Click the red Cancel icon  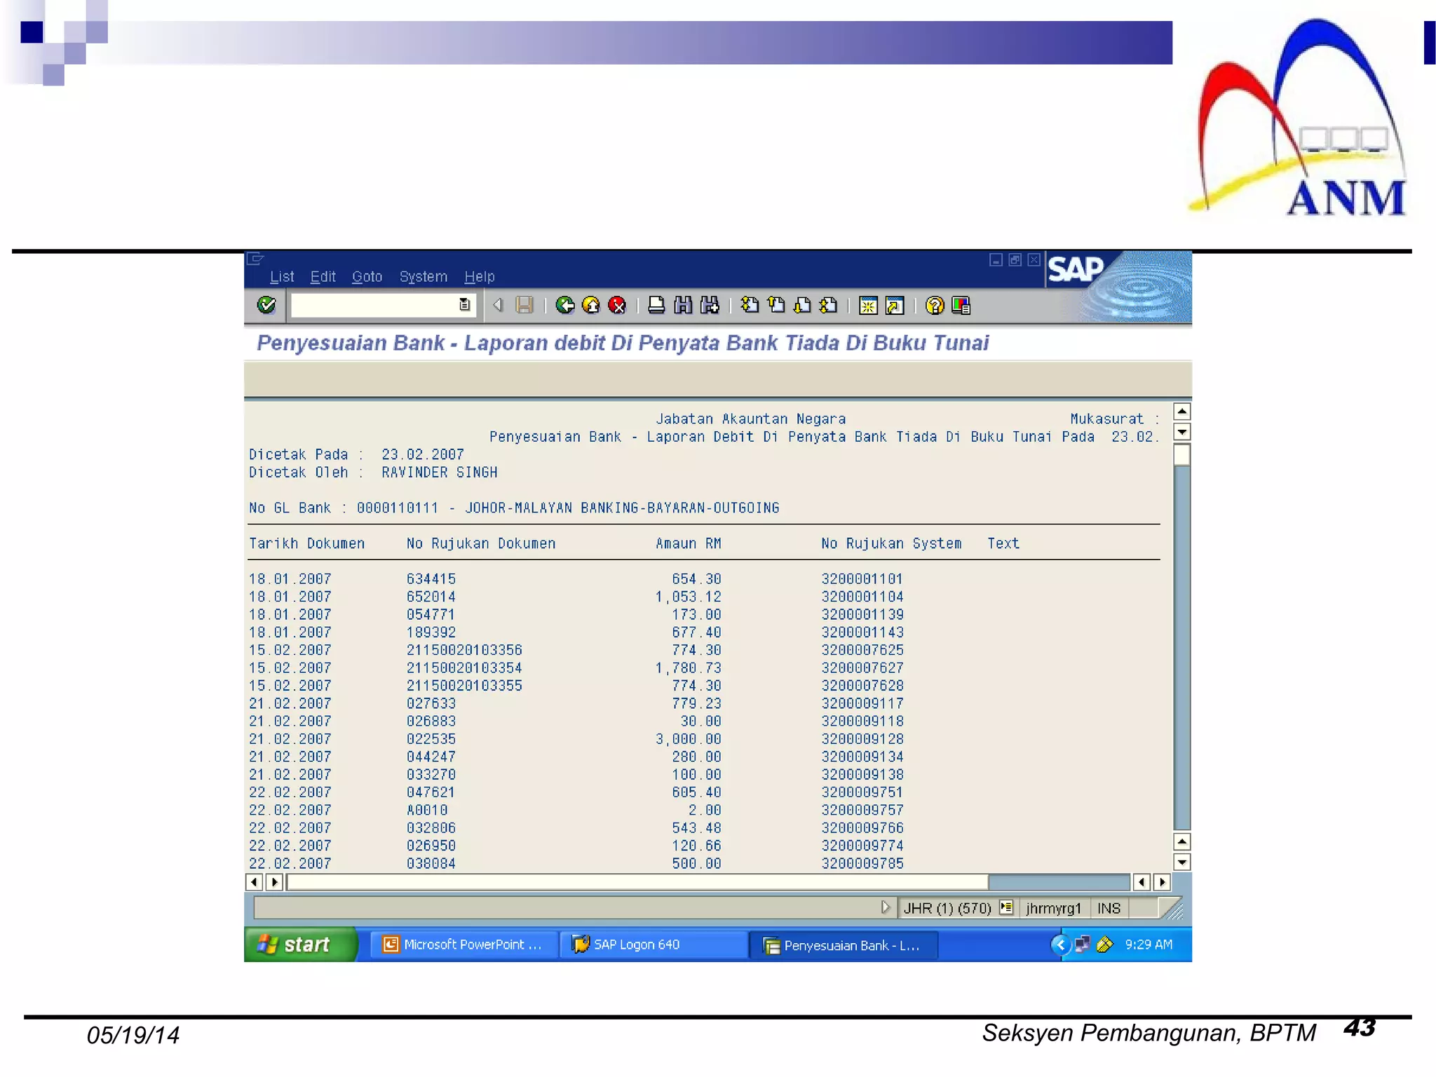pos(617,305)
